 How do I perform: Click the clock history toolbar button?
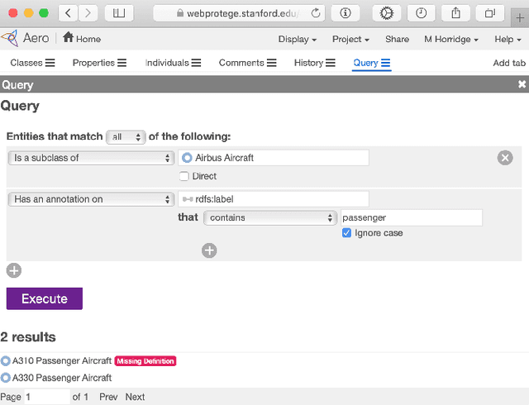[x=421, y=13]
